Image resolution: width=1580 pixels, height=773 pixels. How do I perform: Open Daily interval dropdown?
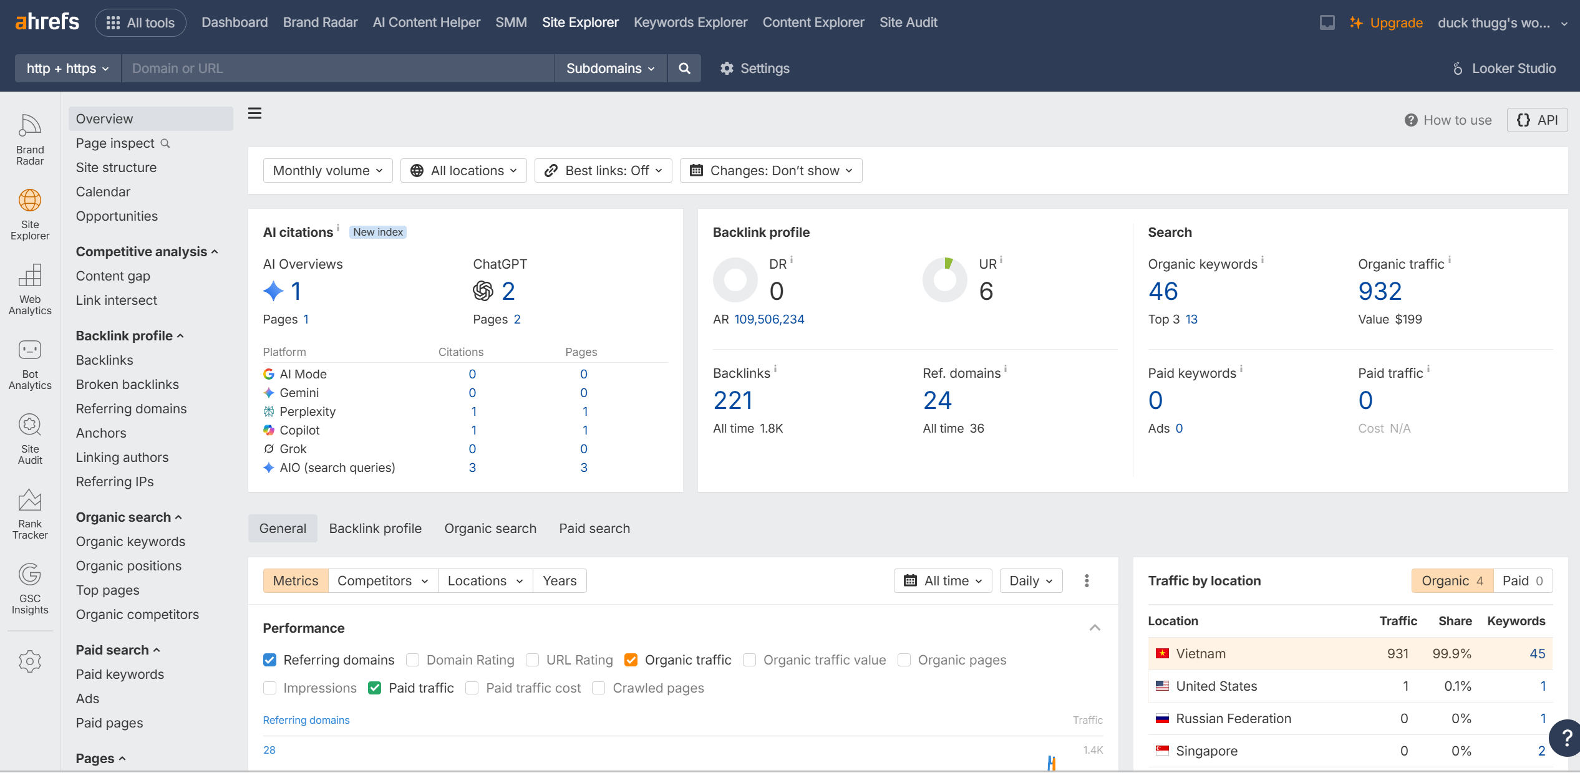pyautogui.click(x=1030, y=580)
